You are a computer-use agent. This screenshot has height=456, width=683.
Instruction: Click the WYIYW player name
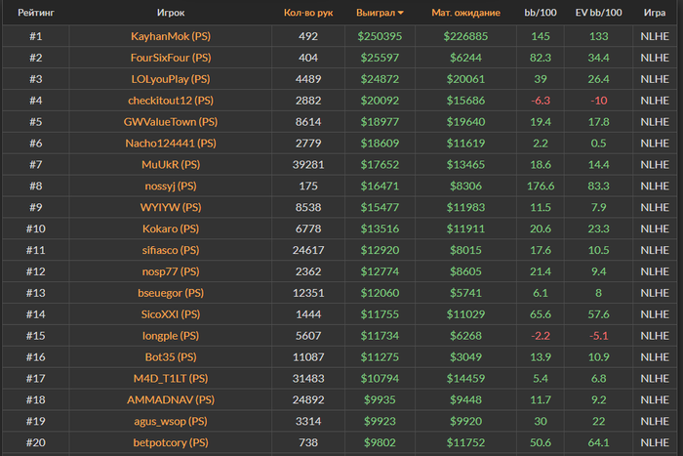[x=160, y=207]
